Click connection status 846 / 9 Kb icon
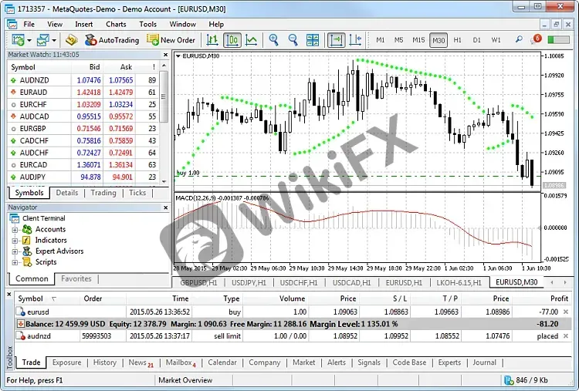 pos(510,380)
